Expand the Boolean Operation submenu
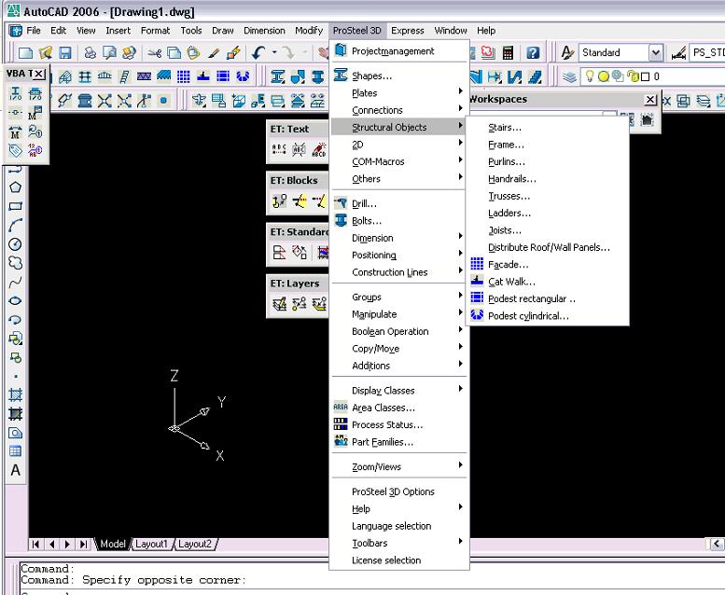This screenshot has height=595, width=725. click(397, 331)
